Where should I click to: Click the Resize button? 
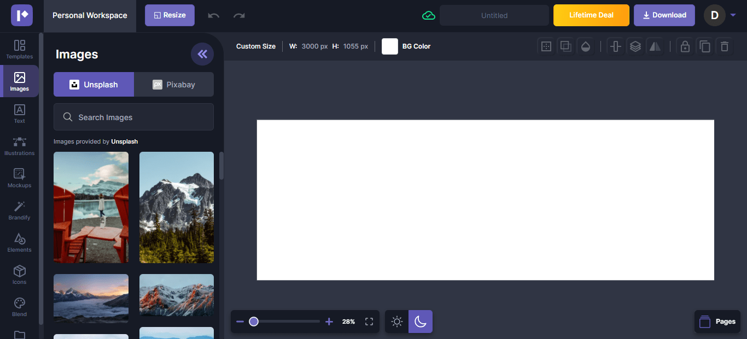pyautogui.click(x=170, y=15)
